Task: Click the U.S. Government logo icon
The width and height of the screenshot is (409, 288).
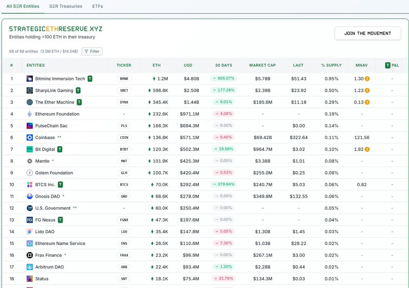Action: (30, 208)
